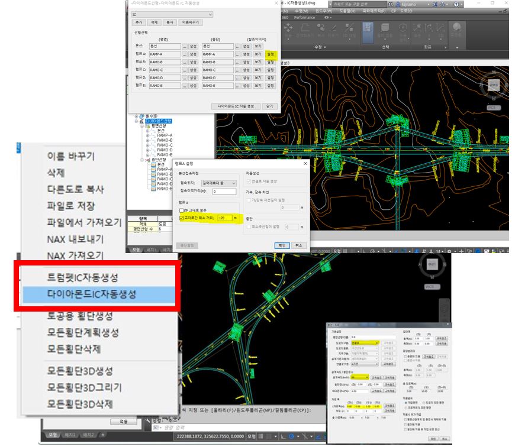515x447 pixels.
Task: Switch to the Performance ribbon tab
Action: [304, 17]
